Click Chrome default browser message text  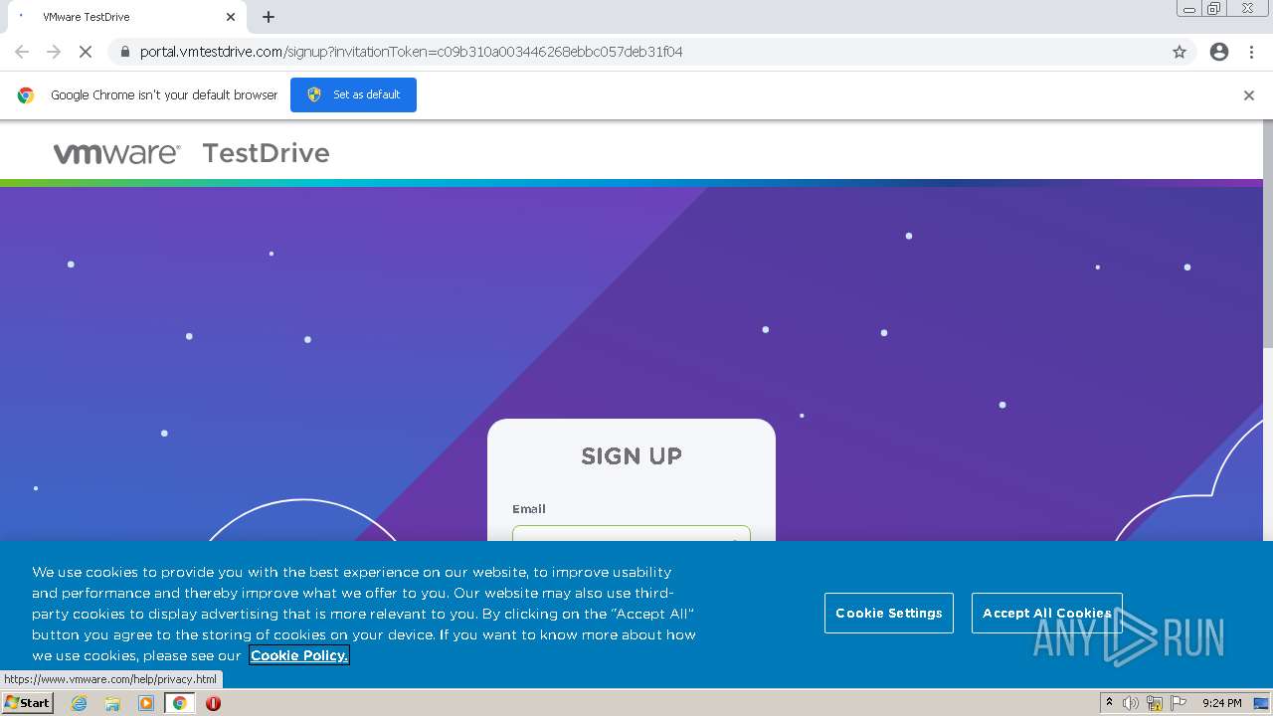[164, 95]
